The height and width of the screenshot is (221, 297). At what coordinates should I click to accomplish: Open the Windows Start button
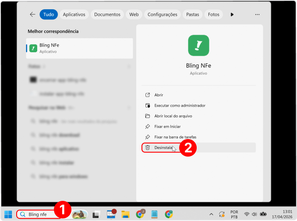point(8,214)
